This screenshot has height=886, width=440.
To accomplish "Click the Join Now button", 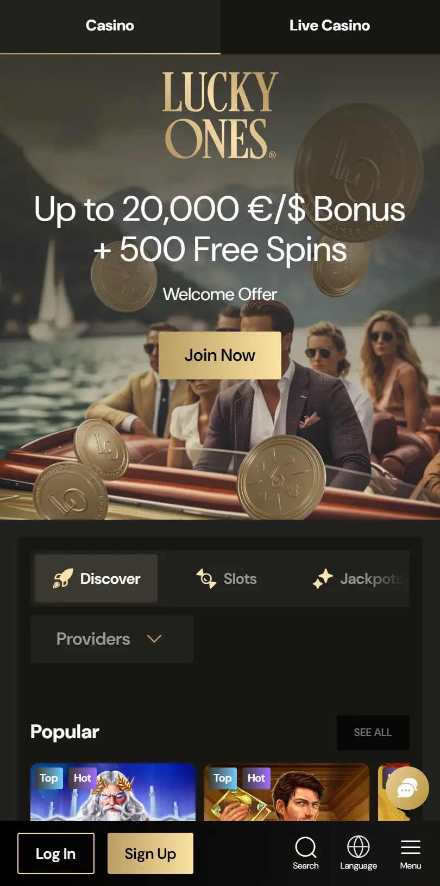I will tap(220, 355).
